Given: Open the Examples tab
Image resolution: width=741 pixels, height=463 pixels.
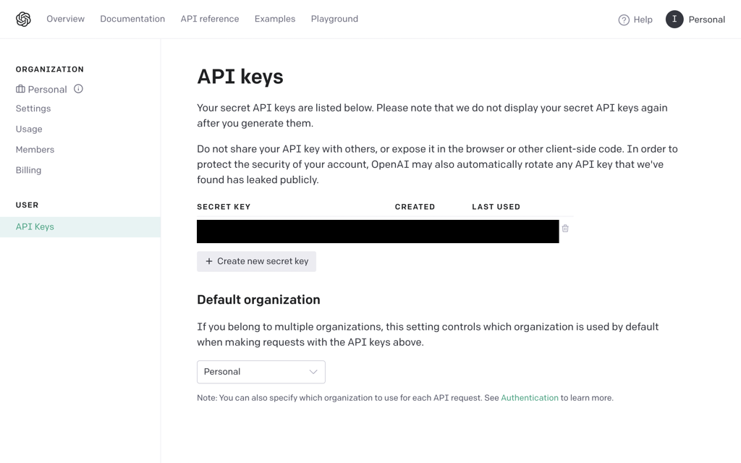Looking at the screenshot, I should click(x=275, y=19).
